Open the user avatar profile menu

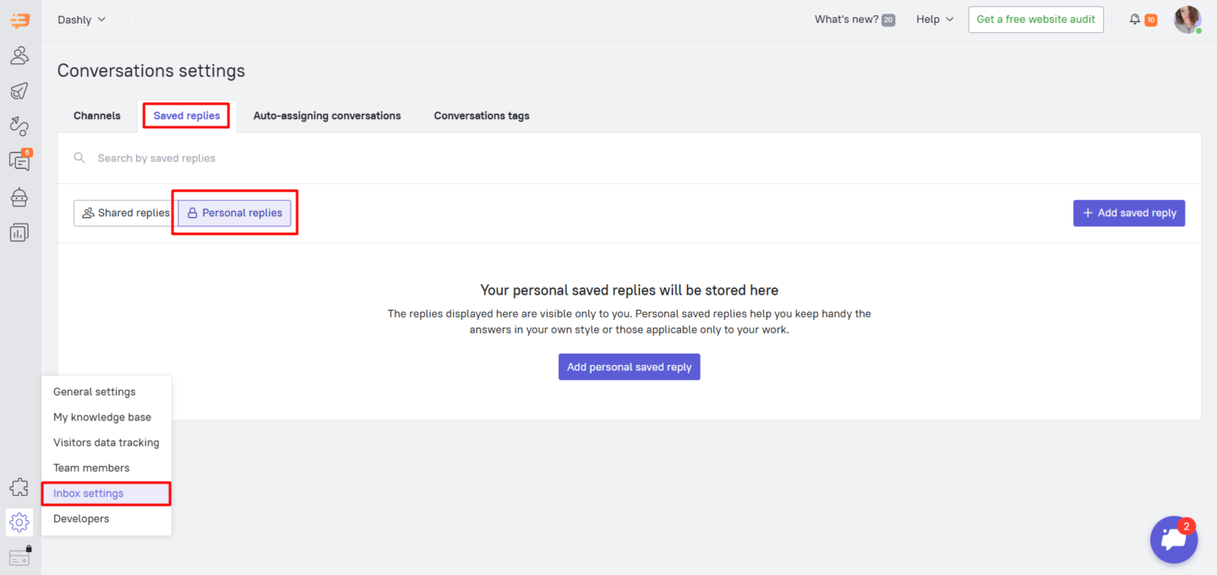[1187, 19]
